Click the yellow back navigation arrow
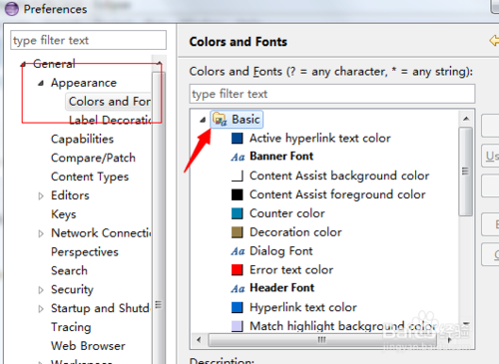The height and width of the screenshot is (364, 499). (494, 41)
